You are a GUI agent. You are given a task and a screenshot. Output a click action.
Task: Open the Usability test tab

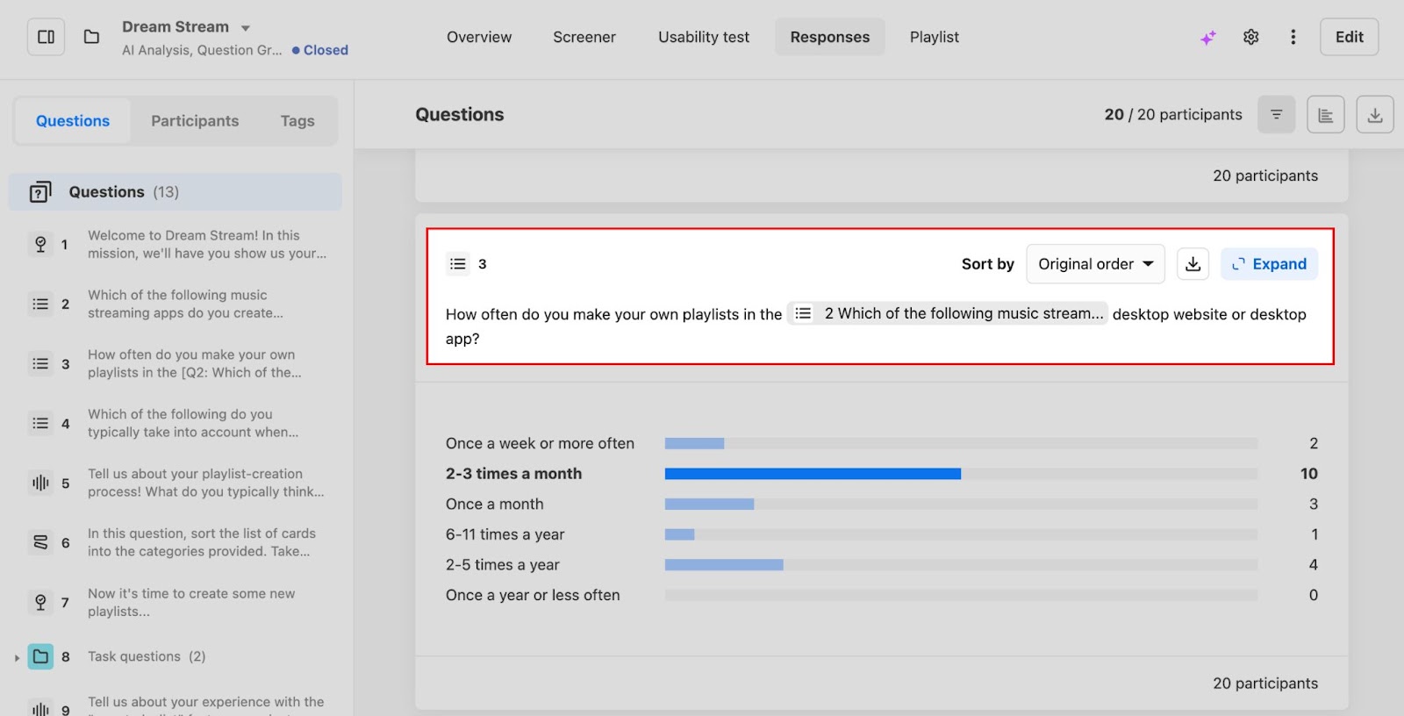point(704,37)
